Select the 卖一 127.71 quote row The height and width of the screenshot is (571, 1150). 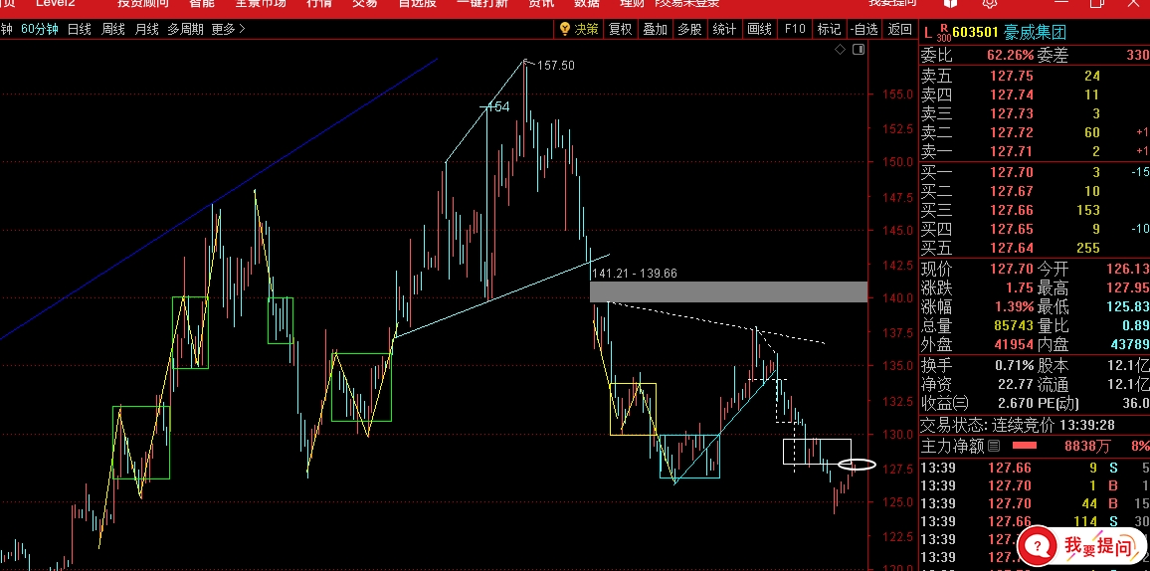[x=1035, y=152]
